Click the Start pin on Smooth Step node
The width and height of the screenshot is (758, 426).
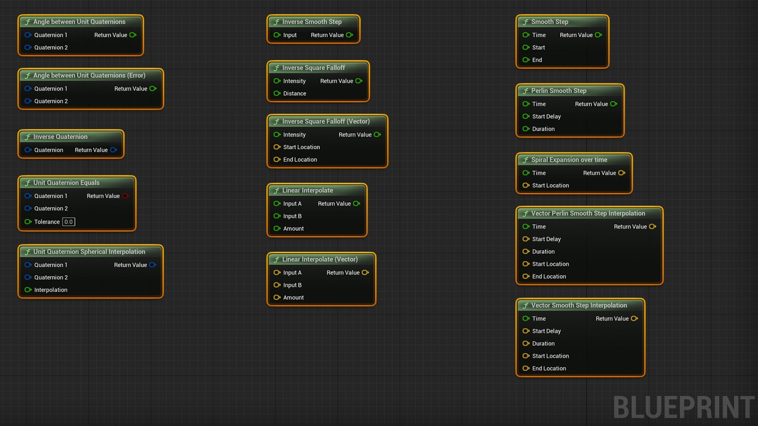tap(526, 47)
